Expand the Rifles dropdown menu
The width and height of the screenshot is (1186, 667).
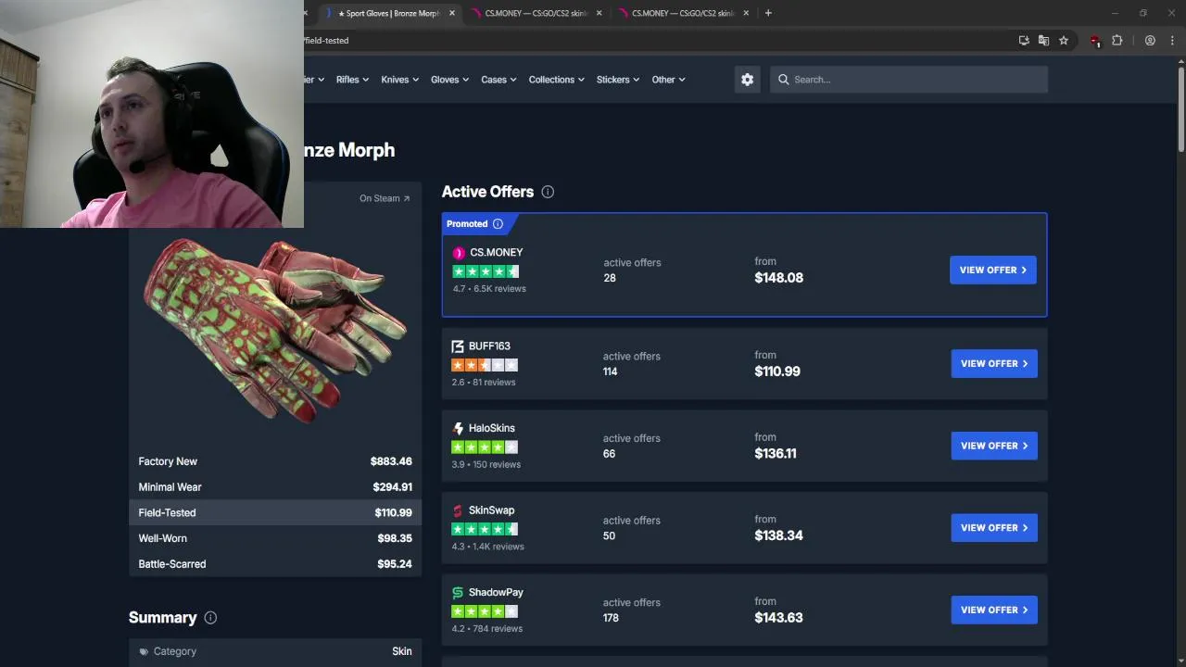352,80
